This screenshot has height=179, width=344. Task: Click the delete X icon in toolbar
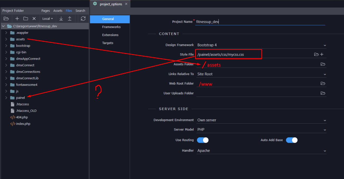coord(34,19)
